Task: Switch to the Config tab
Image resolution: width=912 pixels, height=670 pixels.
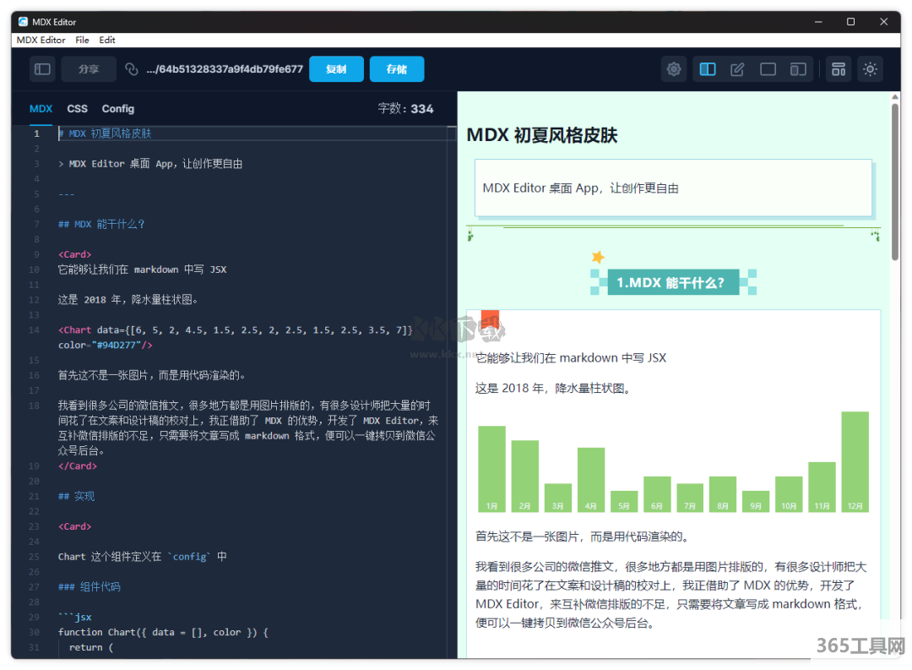Action: click(x=118, y=109)
